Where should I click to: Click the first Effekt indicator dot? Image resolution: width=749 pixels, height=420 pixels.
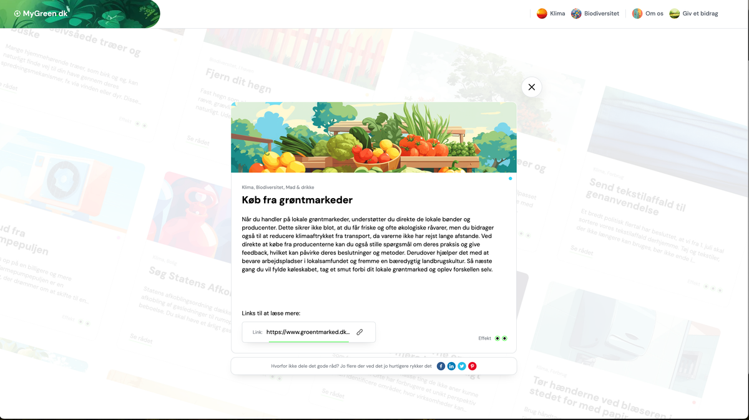coord(497,338)
